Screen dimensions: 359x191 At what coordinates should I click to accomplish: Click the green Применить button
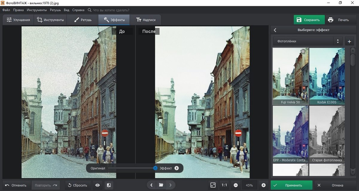pos(291,185)
